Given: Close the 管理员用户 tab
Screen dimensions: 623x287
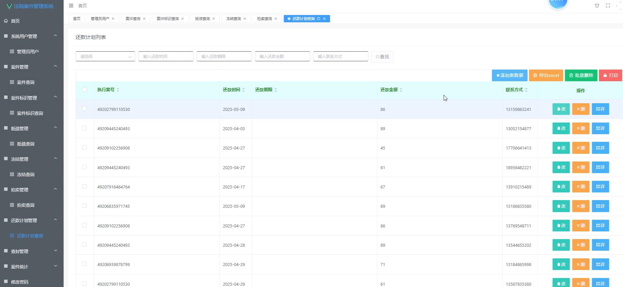Looking at the screenshot, I should coord(113,19).
